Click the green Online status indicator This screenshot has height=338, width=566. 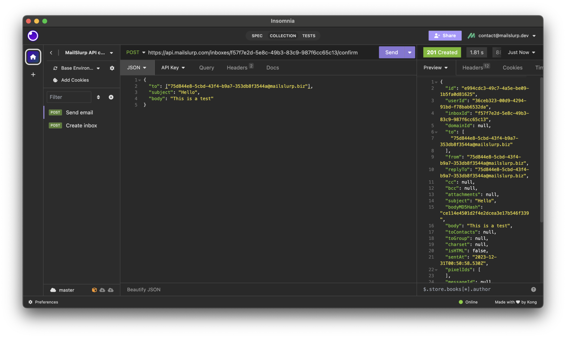point(461,302)
